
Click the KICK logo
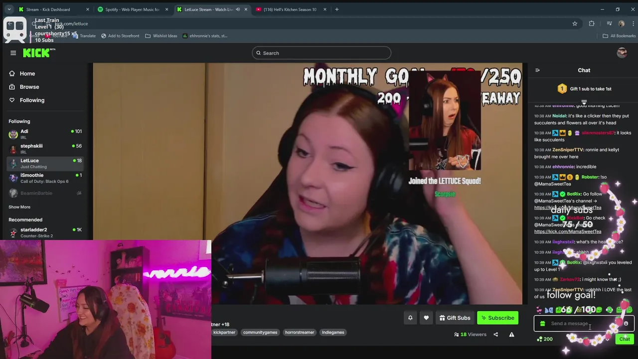point(39,53)
